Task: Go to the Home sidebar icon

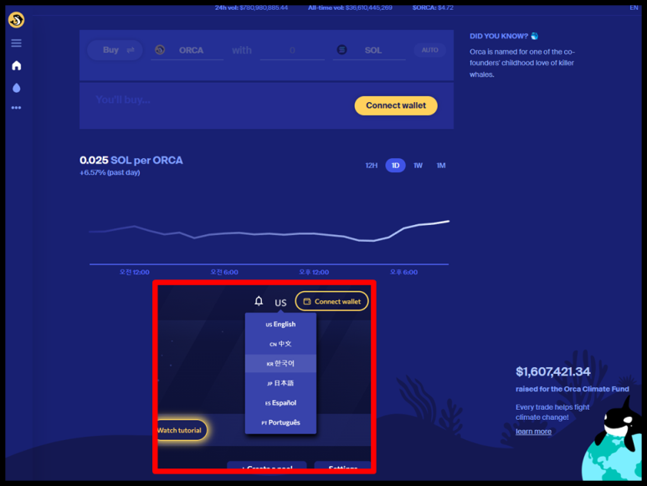Action: (x=16, y=65)
